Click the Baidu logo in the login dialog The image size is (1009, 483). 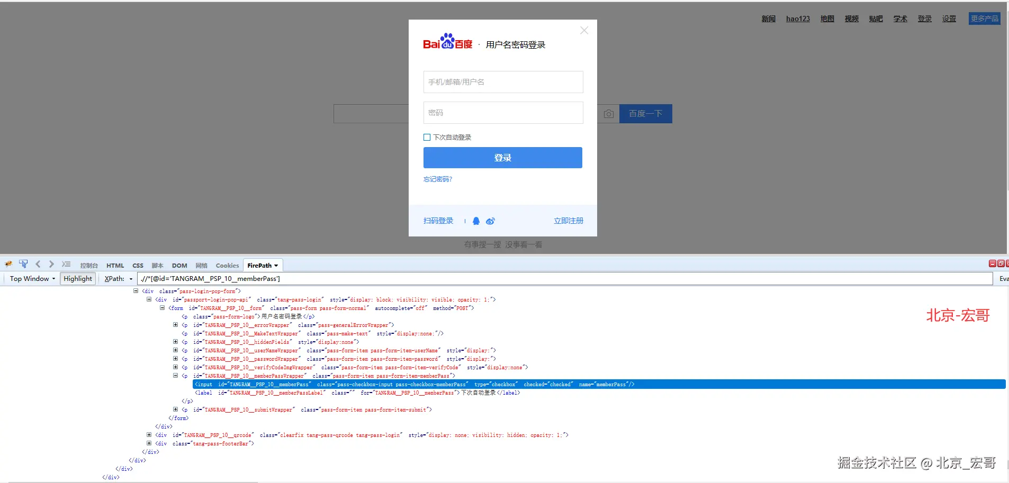448,41
